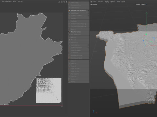The height and width of the screenshot is (117, 157).
Task: Click the UV editor move-view icon
Action: tap(64, 2)
